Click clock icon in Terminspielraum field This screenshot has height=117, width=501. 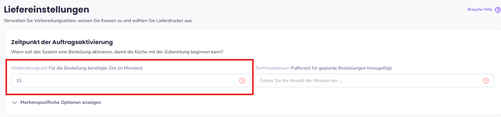tap(486, 81)
